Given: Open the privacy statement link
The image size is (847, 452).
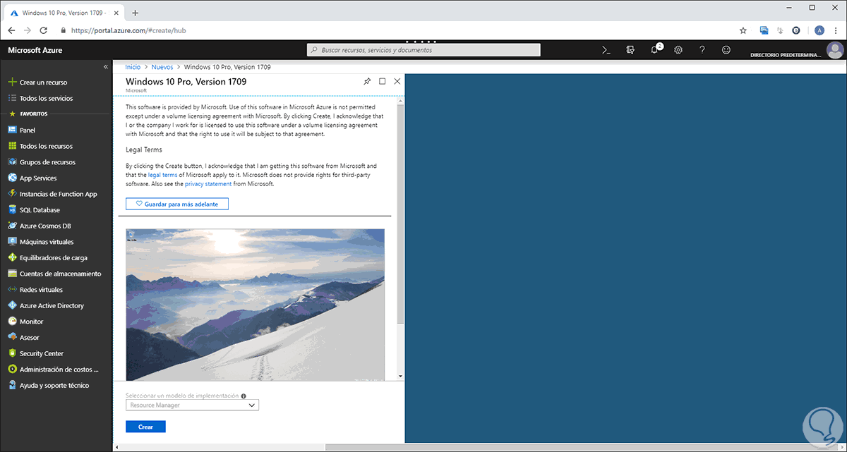Looking at the screenshot, I should pyautogui.click(x=208, y=184).
